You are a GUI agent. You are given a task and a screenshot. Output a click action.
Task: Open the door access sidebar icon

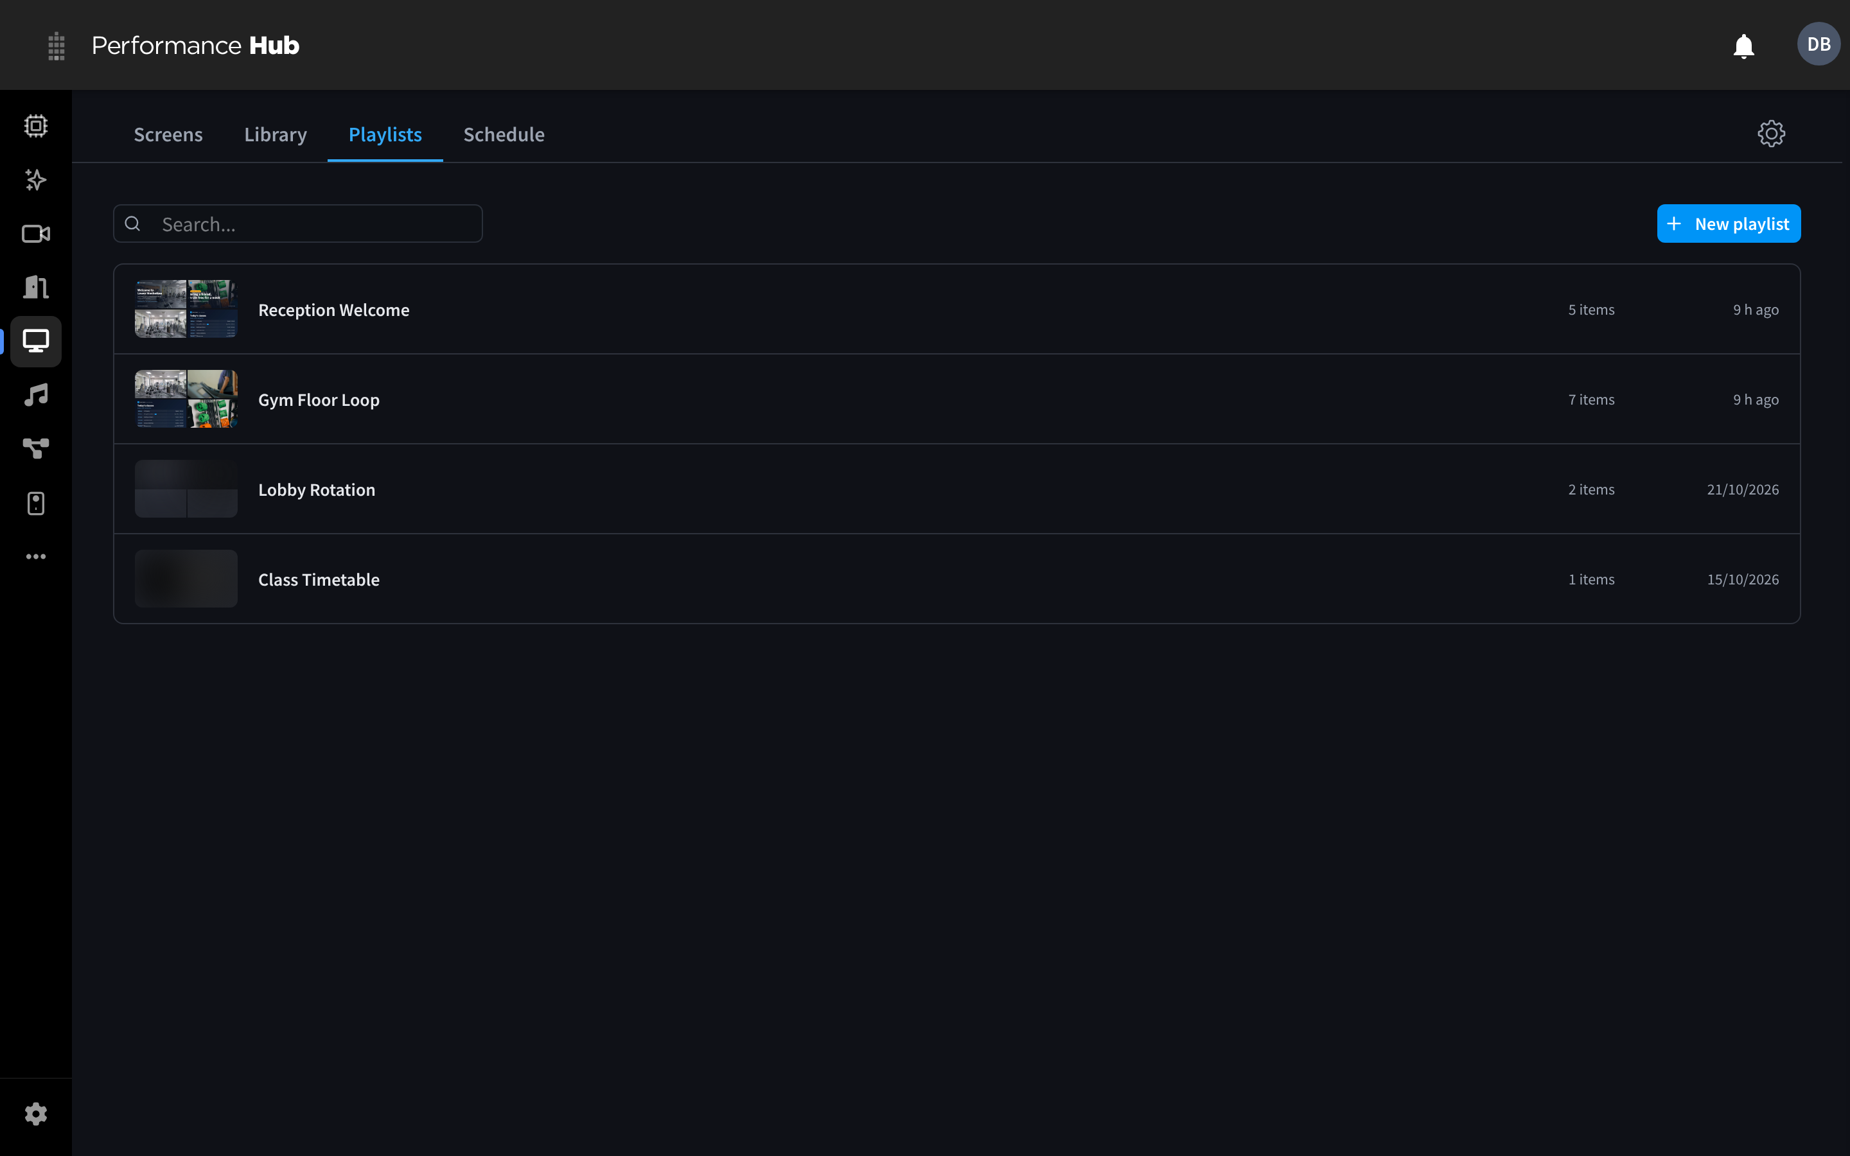tap(36, 288)
